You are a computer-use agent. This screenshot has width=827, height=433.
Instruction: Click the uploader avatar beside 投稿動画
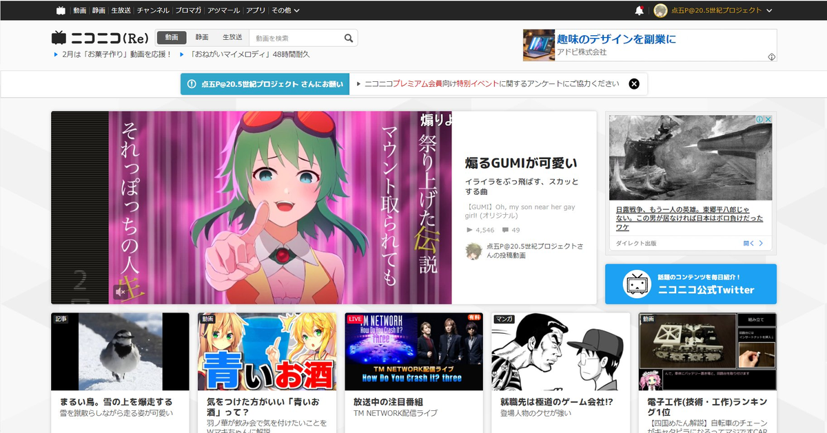[473, 251]
